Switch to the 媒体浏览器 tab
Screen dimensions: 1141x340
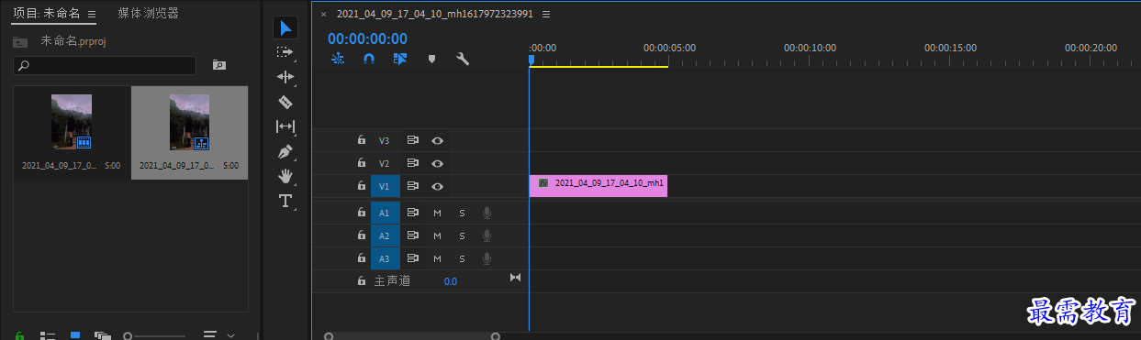148,14
